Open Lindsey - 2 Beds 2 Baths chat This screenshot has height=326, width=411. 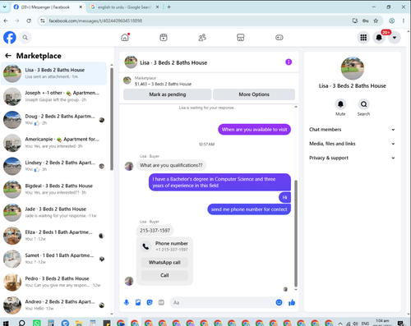54,166
